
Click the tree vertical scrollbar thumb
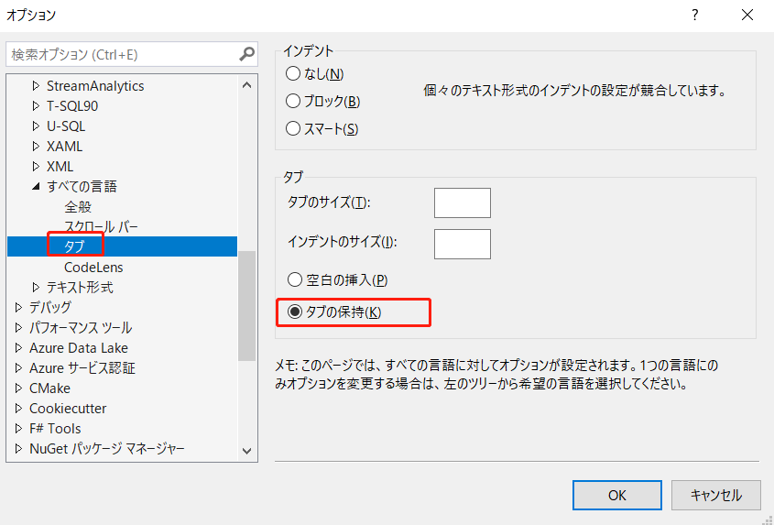(246, 306)
